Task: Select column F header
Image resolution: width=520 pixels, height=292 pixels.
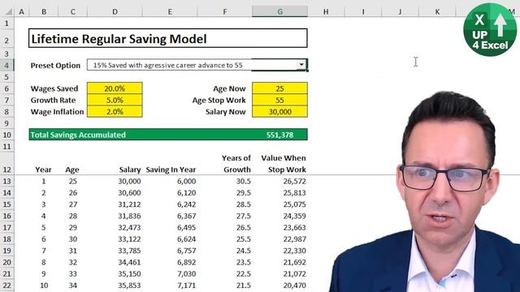Action: click(225, 12)
